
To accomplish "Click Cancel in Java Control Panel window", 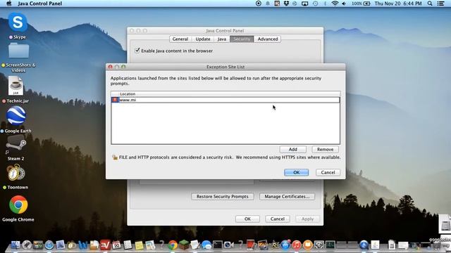I will click(277, 219).
